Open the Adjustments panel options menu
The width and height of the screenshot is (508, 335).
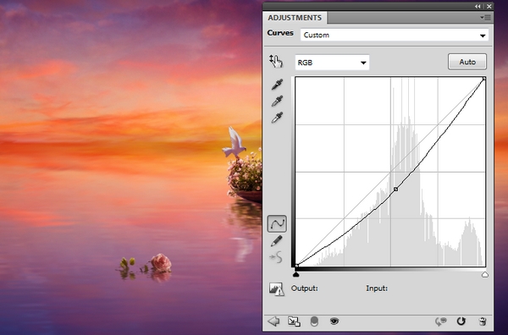[485, 18]
